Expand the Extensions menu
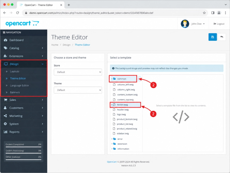 tap(24, 56)
